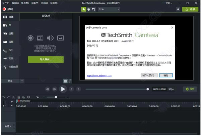Add a new track with plus icon
Image resolution: width=201 pixels, height=136 pixels.
(x=12, y=102)
